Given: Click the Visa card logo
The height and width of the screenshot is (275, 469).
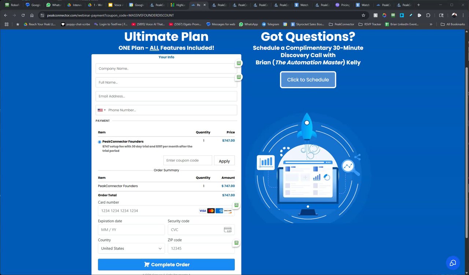Looking at the screenshot, I should [x=203, y=211].
